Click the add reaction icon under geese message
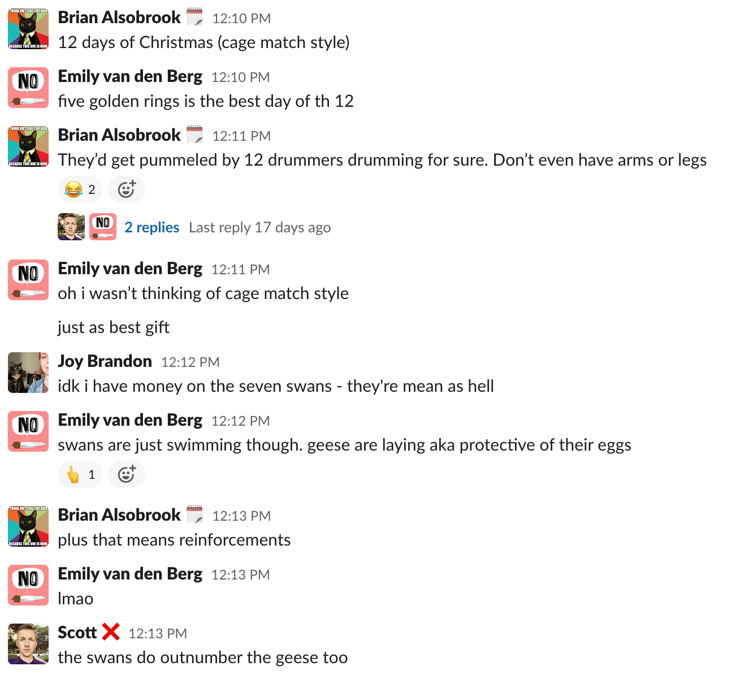This screenshot has width=732, height=679. 127,474
